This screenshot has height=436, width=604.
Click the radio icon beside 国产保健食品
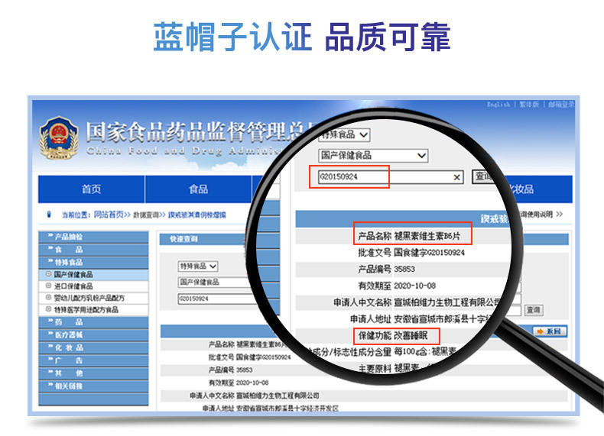pos(50,274)
